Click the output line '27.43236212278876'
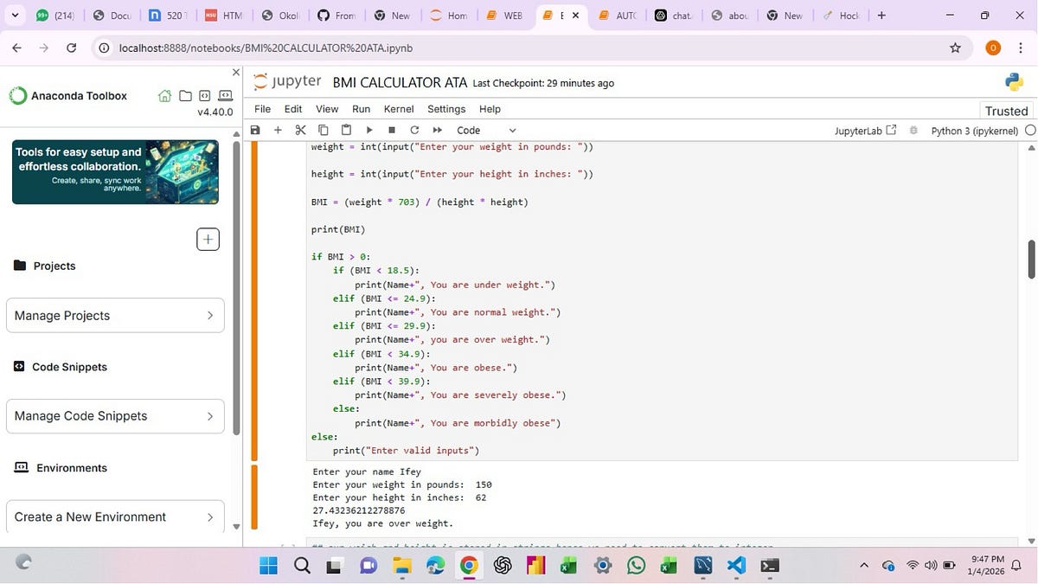This screenshot has height=584, width=1038. click(x=359, y=510)
